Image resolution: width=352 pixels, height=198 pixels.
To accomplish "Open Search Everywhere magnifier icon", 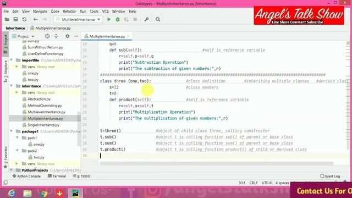I will [x=158, y=20].
